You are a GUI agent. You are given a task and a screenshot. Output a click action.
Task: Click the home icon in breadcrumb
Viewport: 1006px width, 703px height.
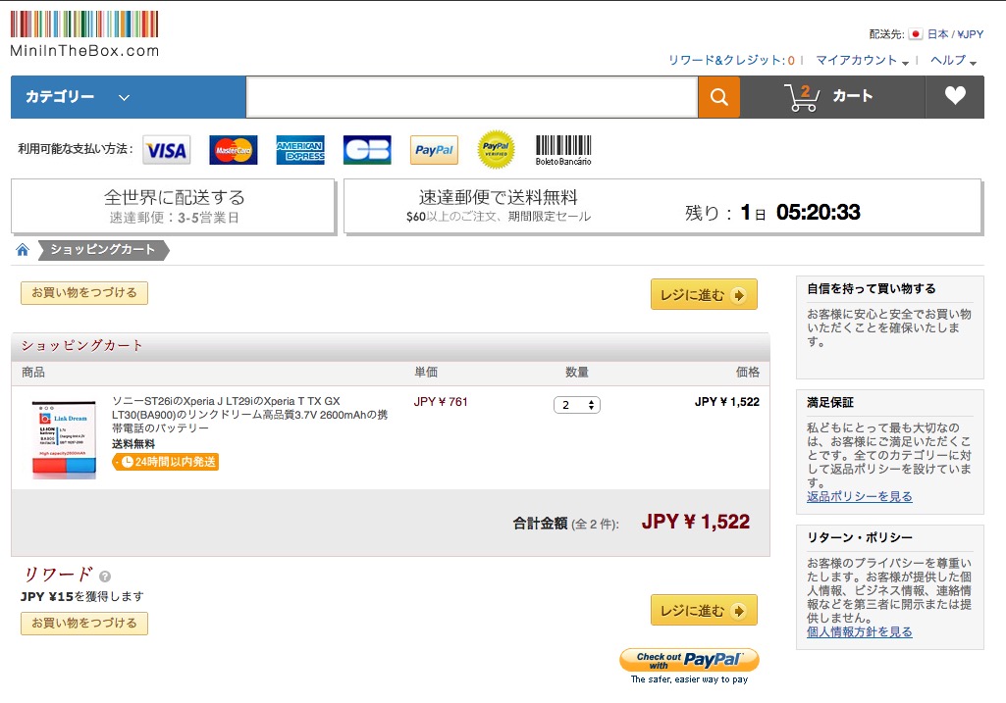pyautogui.click(x=23, y=250)
